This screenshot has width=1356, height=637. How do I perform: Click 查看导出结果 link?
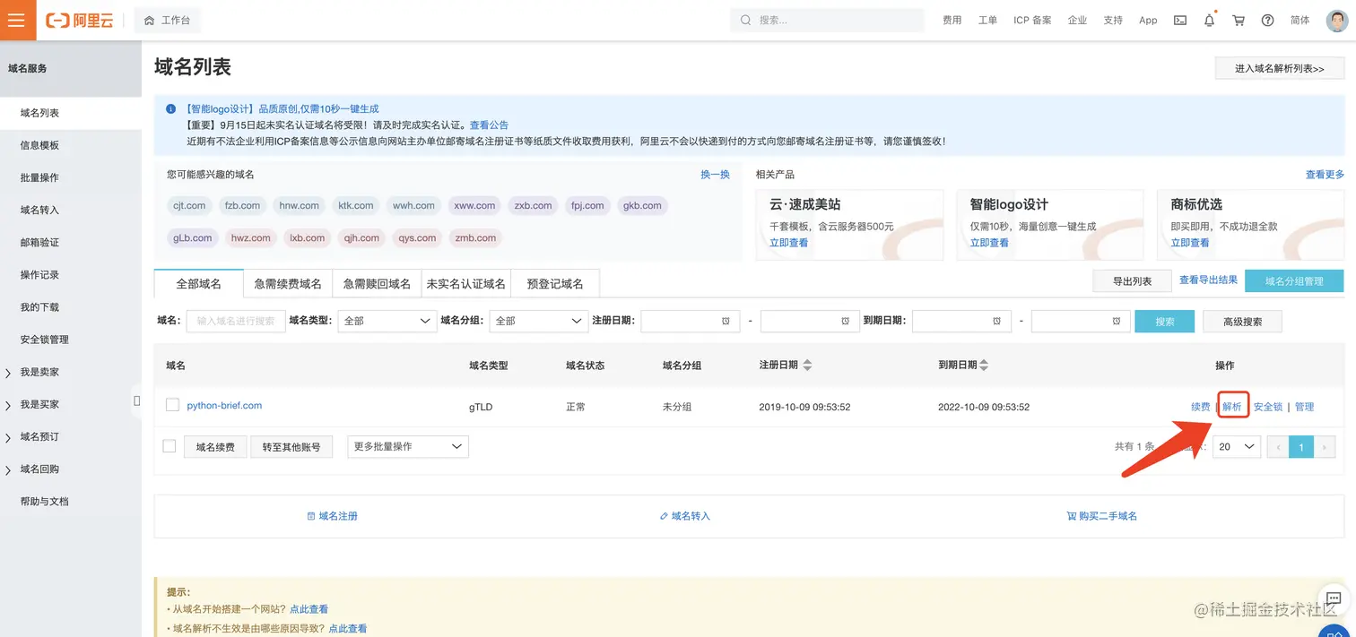[x=1208, y=280]
